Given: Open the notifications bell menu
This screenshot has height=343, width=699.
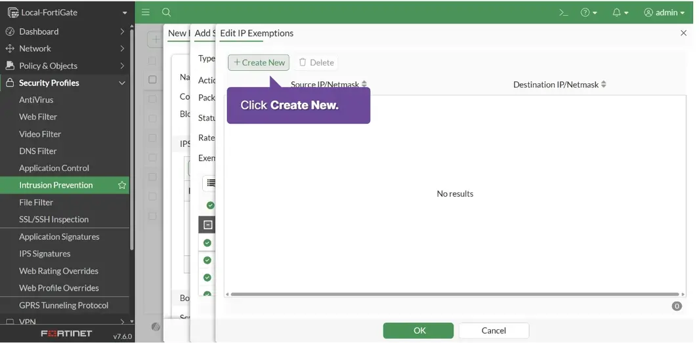Looking at the screenshot, I should 620,12.
